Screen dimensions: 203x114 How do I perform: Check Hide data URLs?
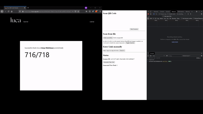[x=163, y=16]
